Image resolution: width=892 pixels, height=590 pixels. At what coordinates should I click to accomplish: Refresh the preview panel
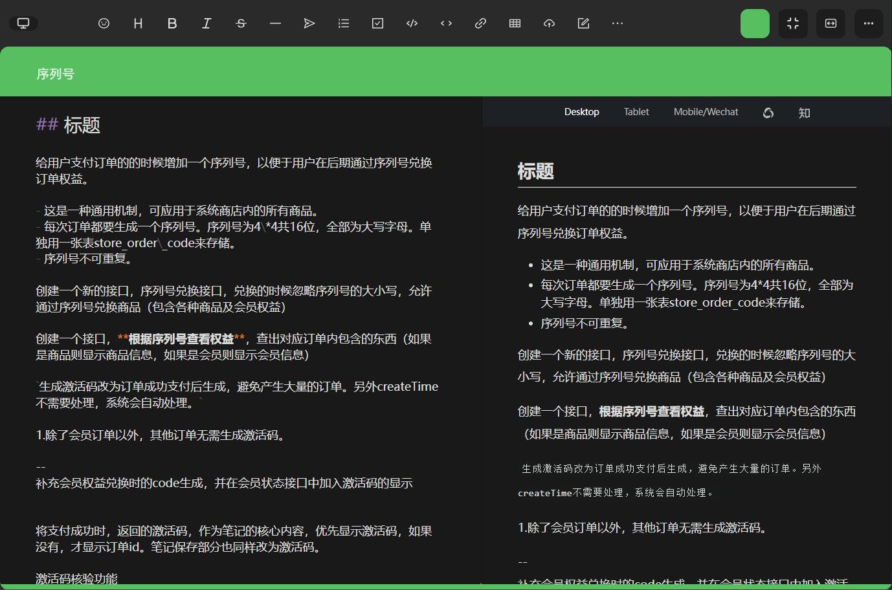point(768,113)
